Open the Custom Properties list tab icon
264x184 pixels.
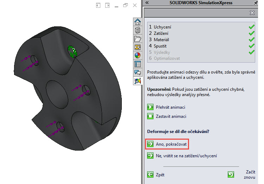(138, 64)
